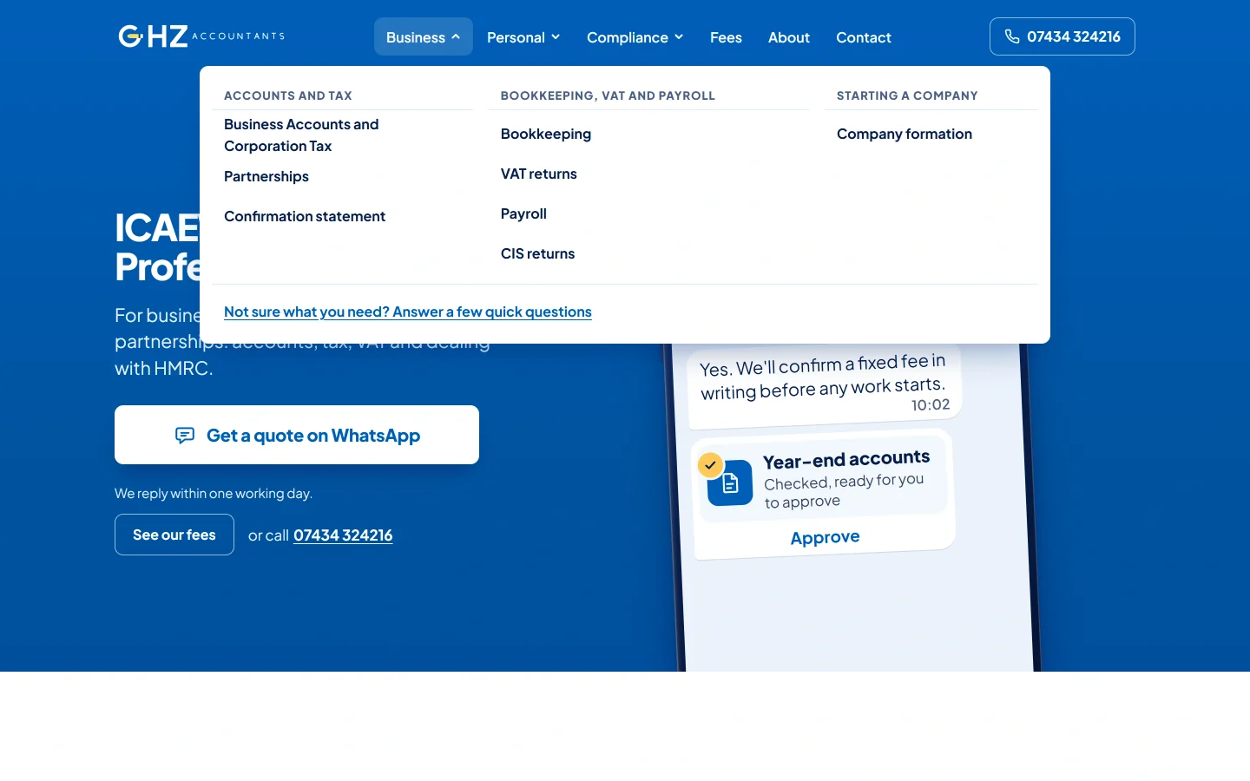Expand the Compliance dropdown menu
This screenshot has height=781, width=1250.
tap(635, 37)
